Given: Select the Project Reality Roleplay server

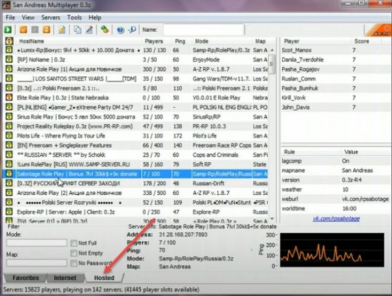Looking at the screenshot, I should point(137,126).
